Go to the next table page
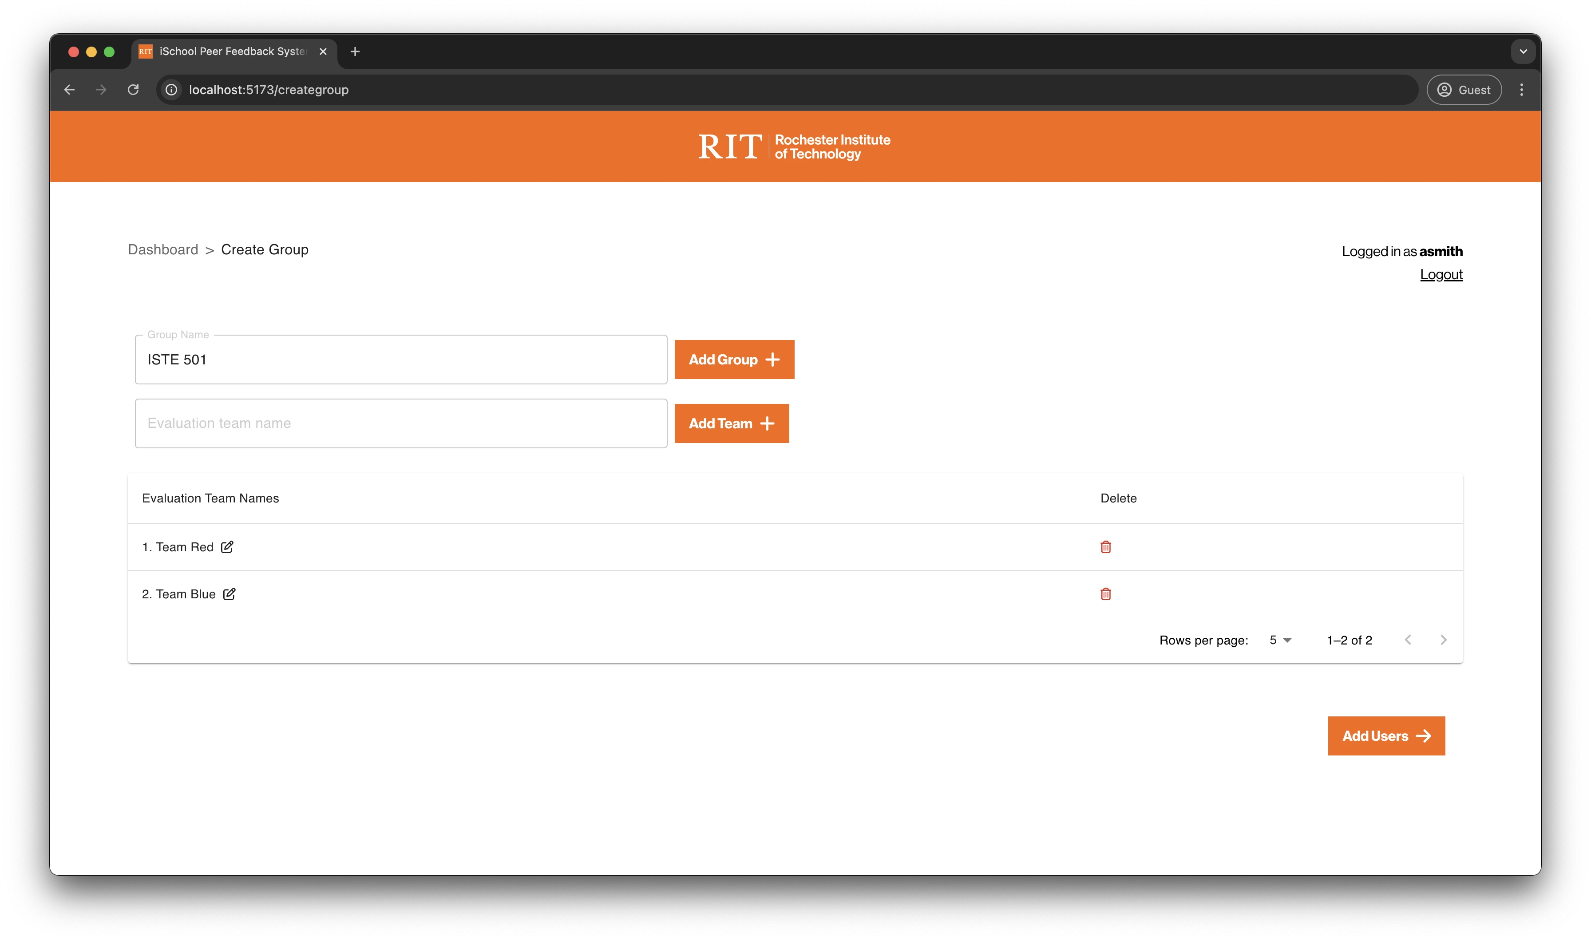Screen dimensions: 1591x941 pos(1443,640)
